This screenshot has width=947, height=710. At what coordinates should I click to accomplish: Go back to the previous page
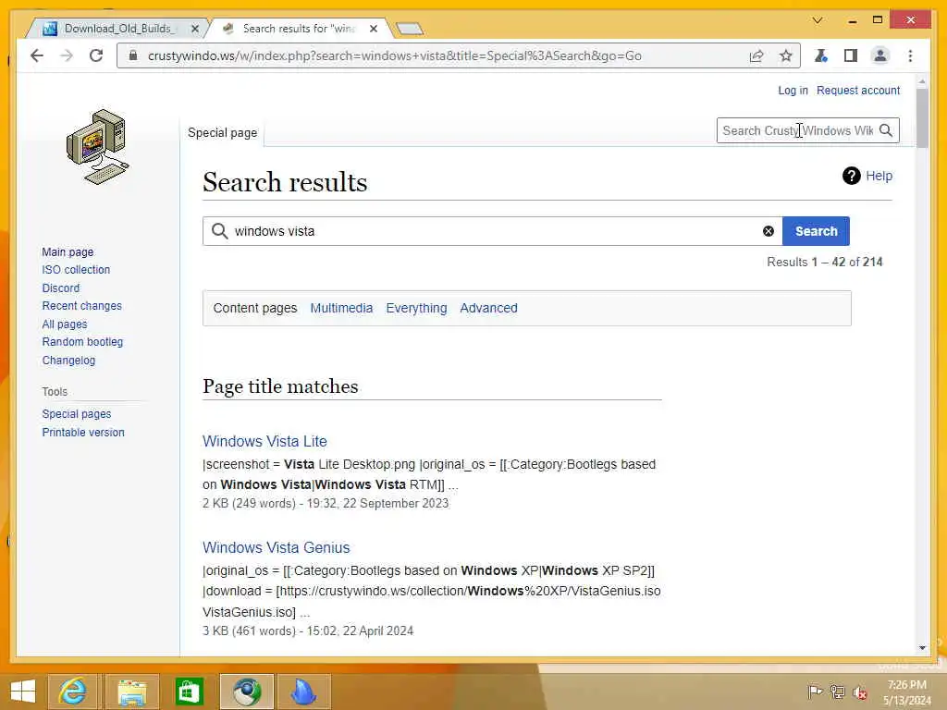click(37, 56)
